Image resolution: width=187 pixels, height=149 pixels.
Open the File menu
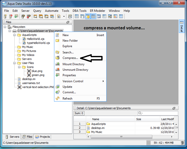(7, 11)
